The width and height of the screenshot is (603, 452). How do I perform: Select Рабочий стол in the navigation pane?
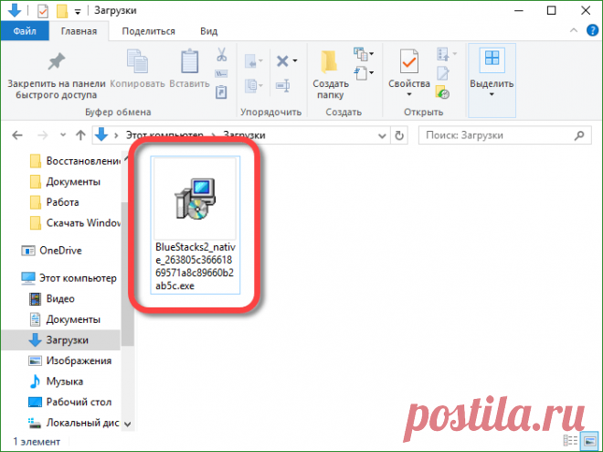click(x=70, y=403)
